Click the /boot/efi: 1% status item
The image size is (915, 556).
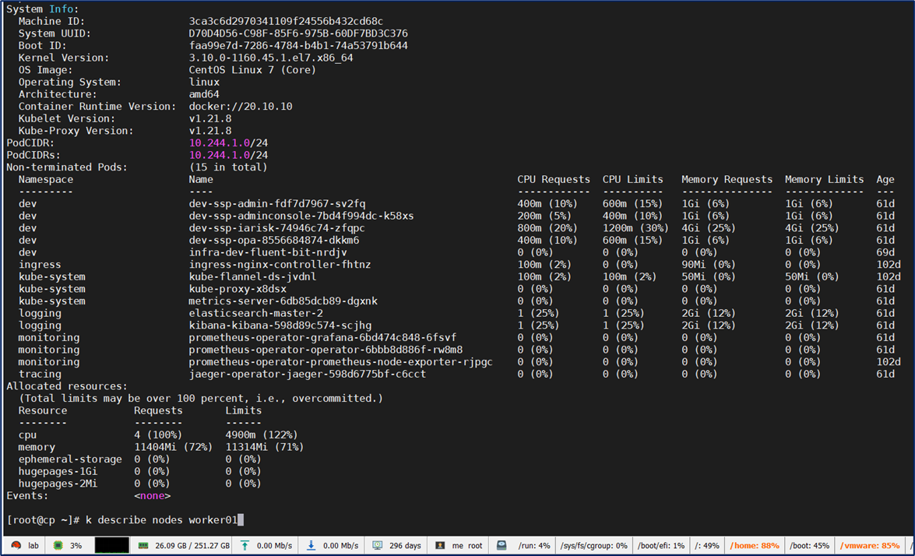click(x=660, y=546)
